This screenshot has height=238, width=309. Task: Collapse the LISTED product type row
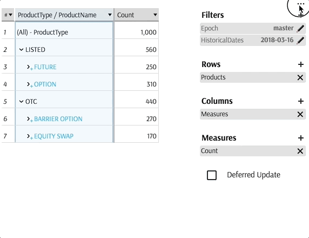point(21,50)
